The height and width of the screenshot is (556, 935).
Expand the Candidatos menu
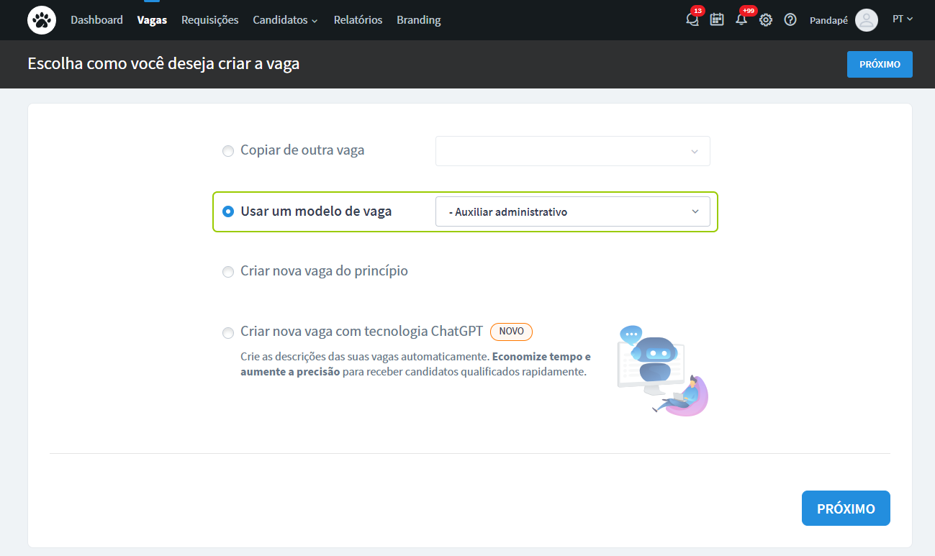point(285,19)
